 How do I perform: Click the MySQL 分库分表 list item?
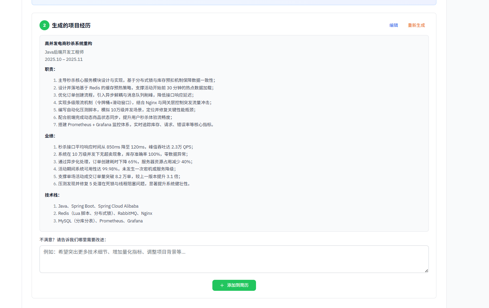(x=100, y=221)
